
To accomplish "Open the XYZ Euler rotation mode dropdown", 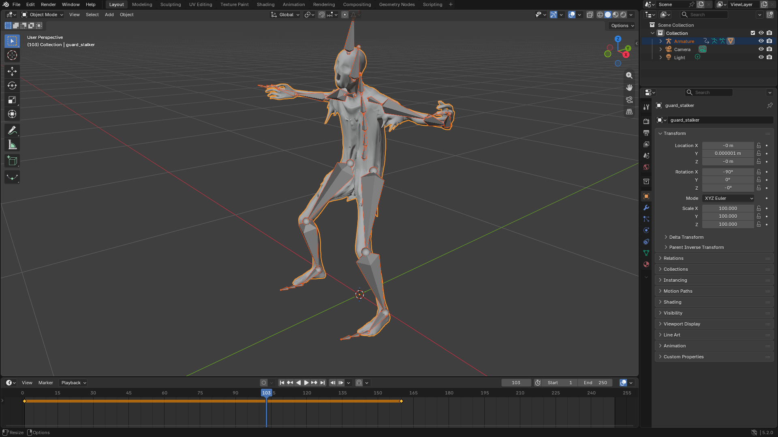I will point(729,198).
